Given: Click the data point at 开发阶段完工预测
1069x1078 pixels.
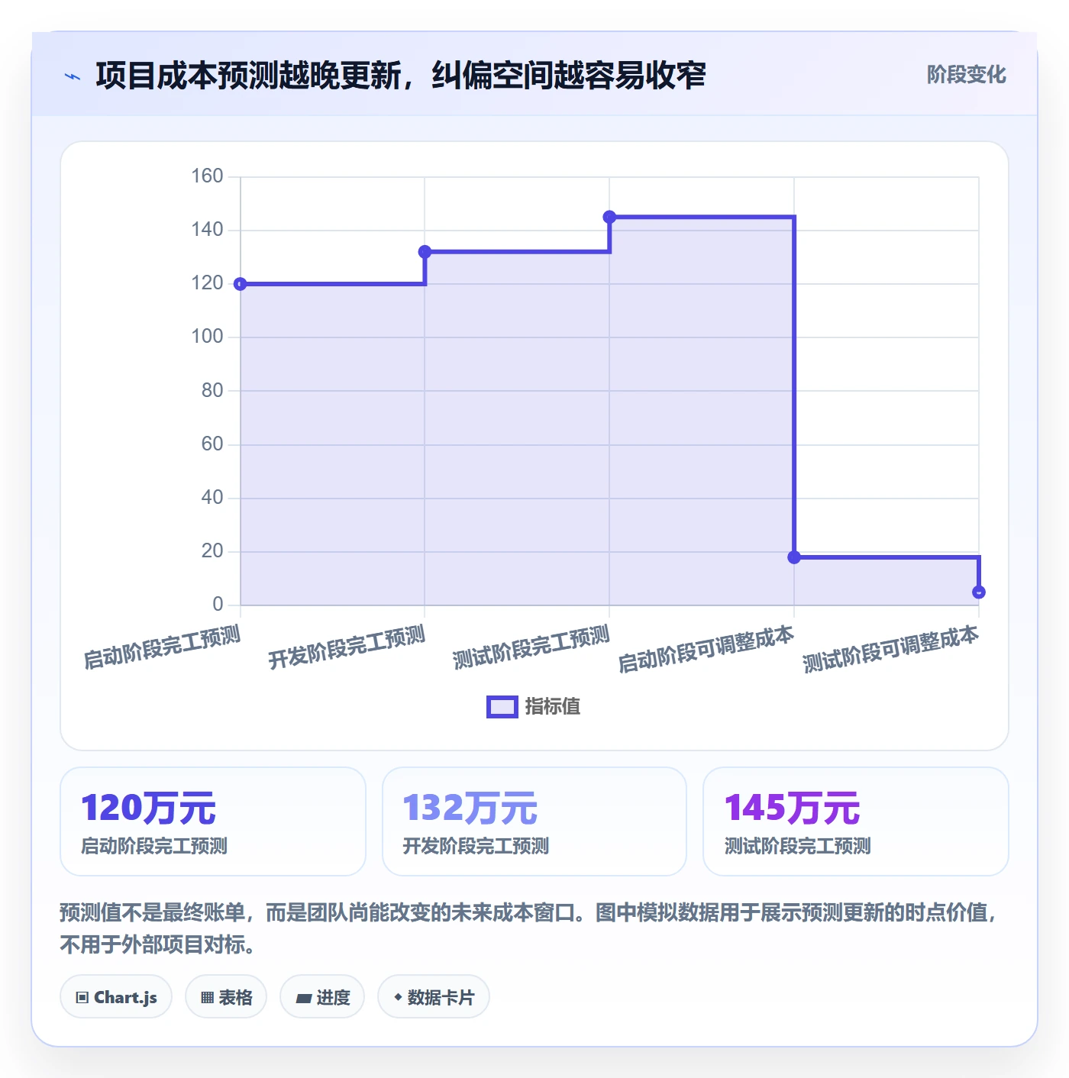Looking at the screenshot, I should click(x=425, y=252).
